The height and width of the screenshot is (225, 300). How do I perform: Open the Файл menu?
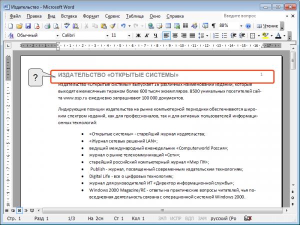point(15,16)
